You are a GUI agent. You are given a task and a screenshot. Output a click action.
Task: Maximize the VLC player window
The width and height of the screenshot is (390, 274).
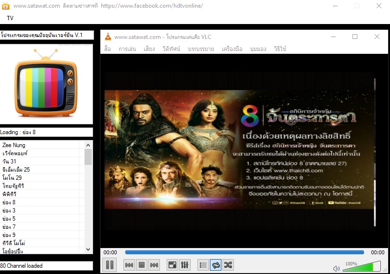tap(355, 37)
